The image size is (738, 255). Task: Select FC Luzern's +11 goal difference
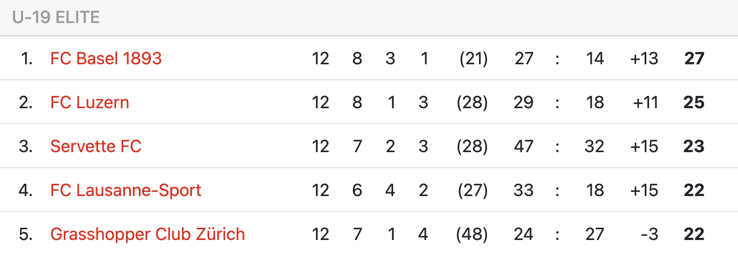[x=645, y=102]
